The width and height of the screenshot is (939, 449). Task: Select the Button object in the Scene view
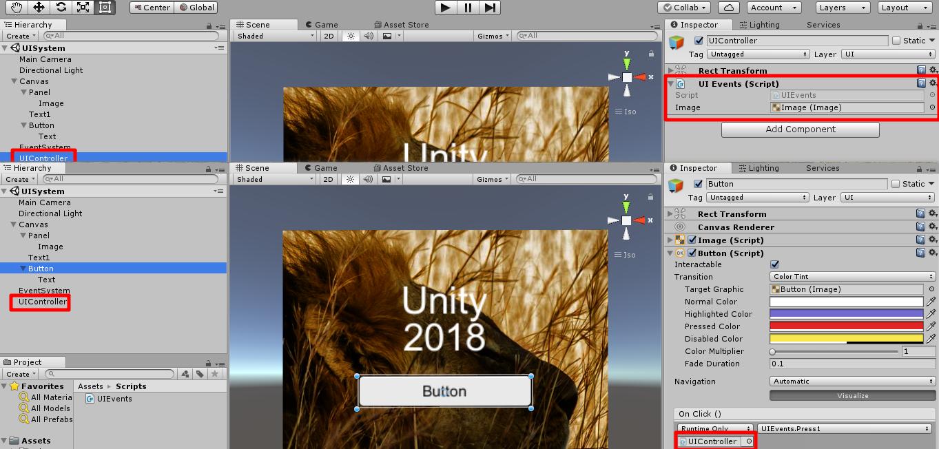pos(445,391)
